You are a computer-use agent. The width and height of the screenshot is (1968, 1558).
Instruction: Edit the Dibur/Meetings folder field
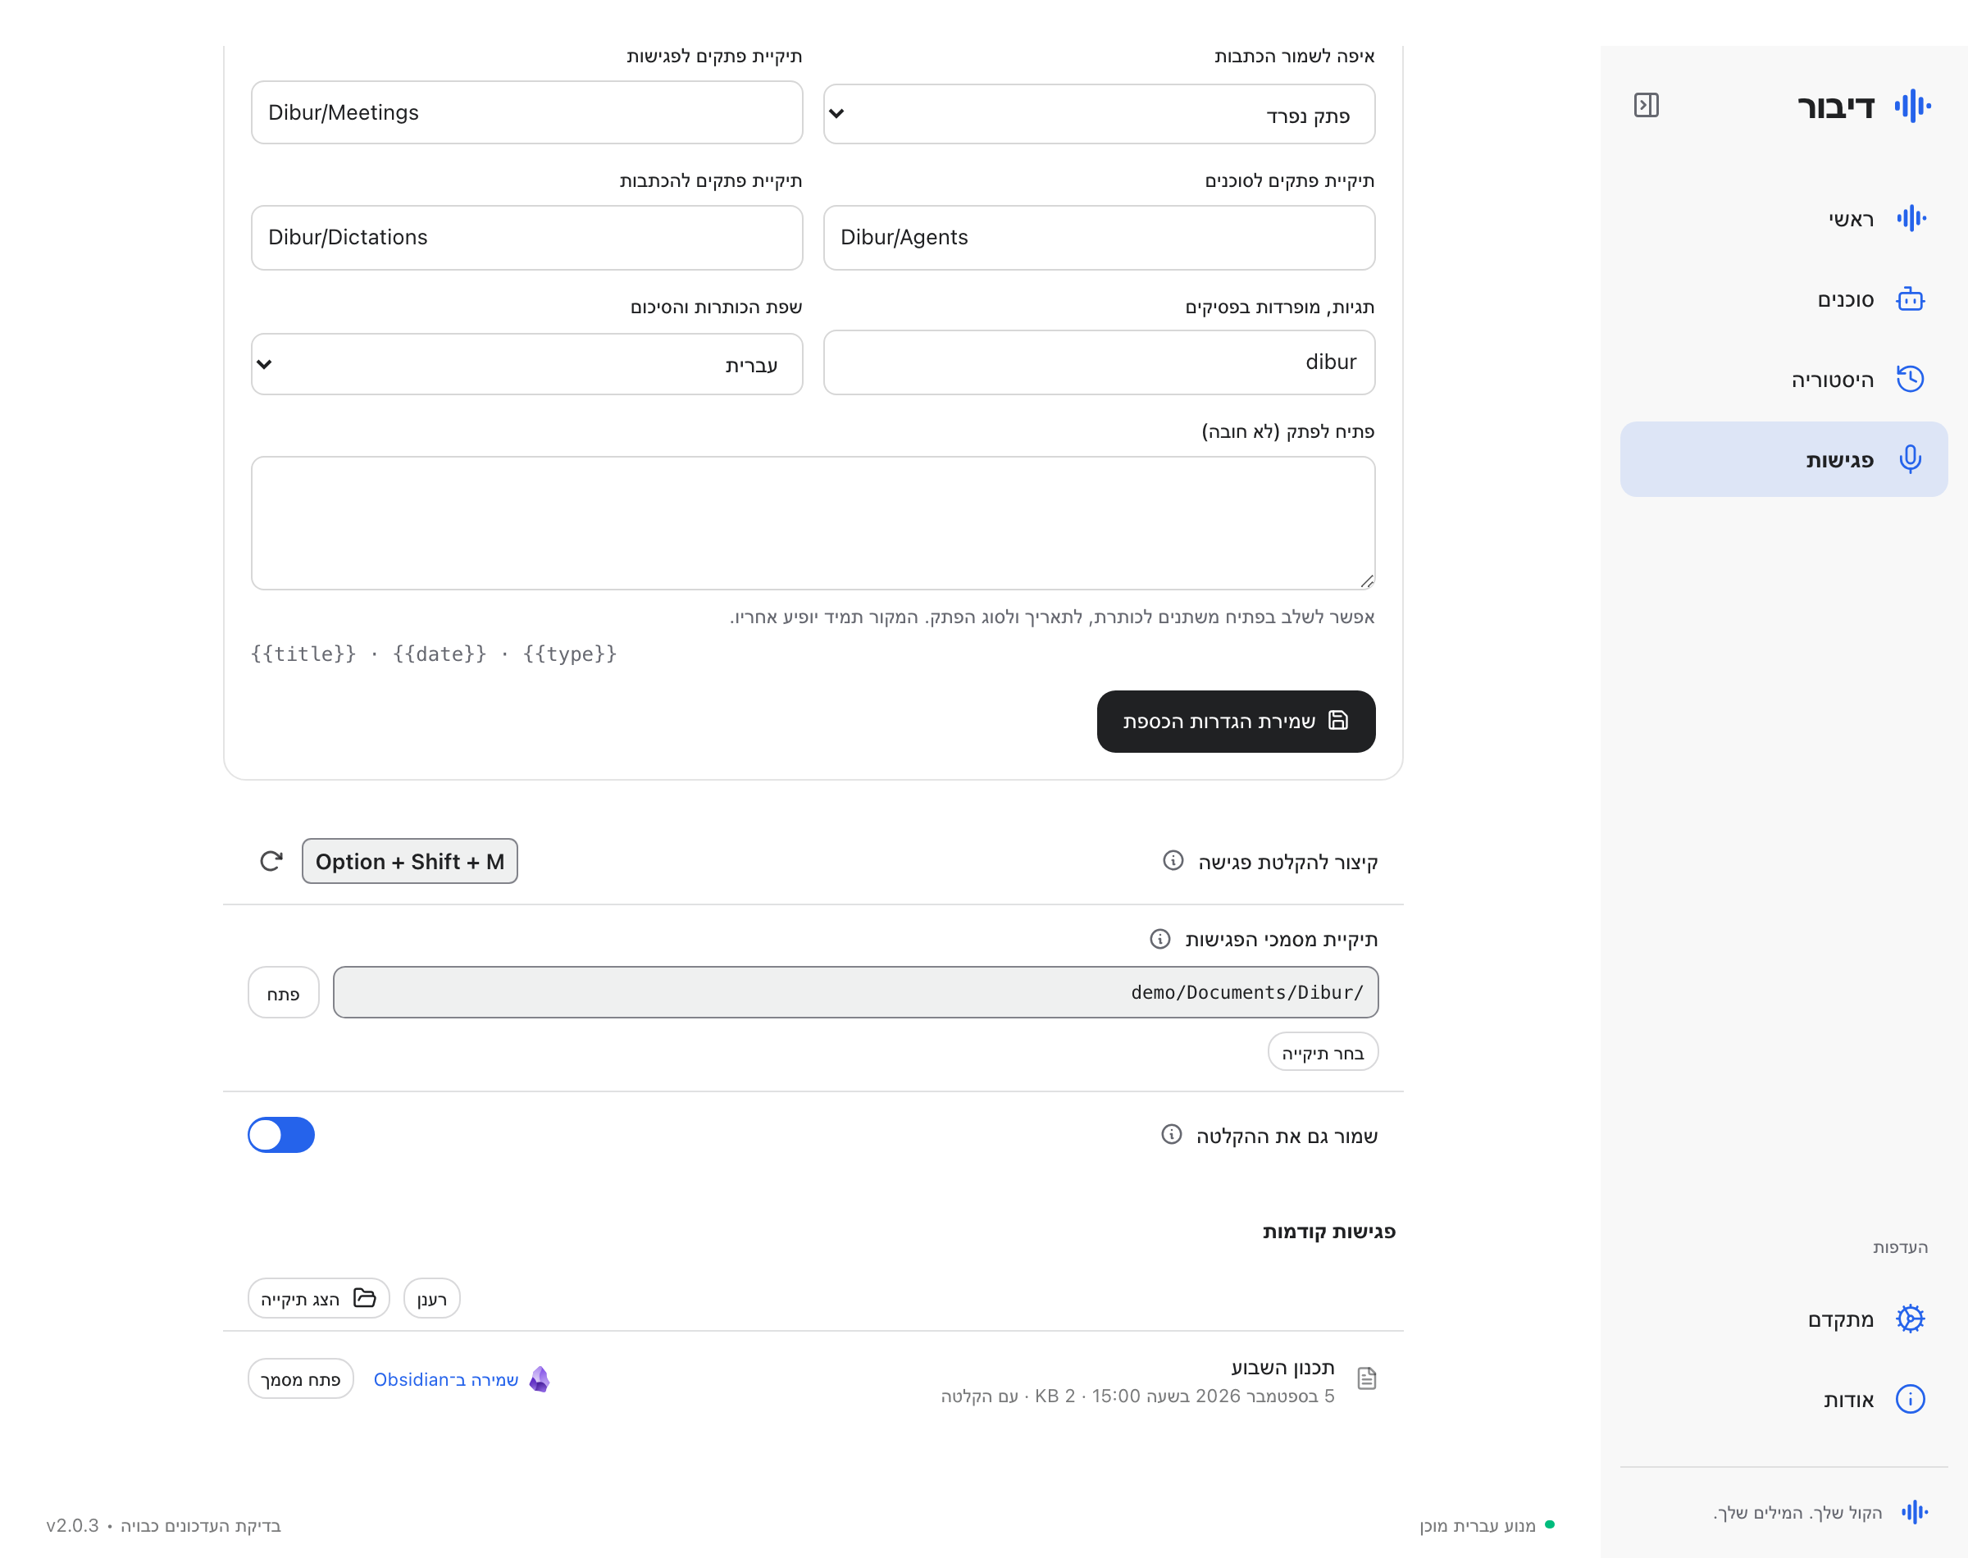point(527,112)
